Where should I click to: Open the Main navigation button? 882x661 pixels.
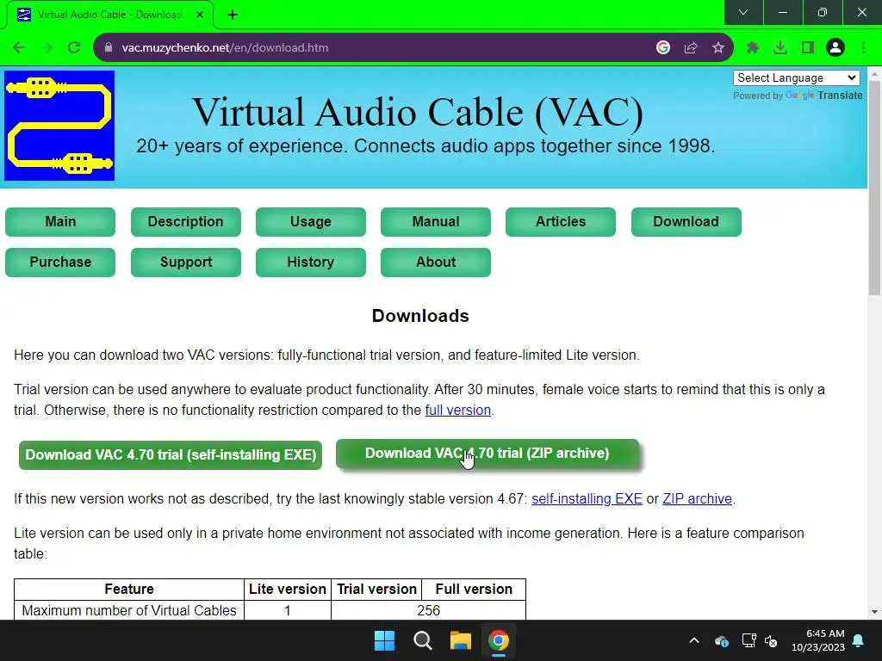coord(60,221)
